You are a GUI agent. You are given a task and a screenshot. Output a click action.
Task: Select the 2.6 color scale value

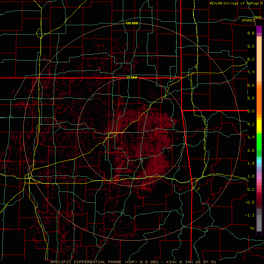point(251,150)
